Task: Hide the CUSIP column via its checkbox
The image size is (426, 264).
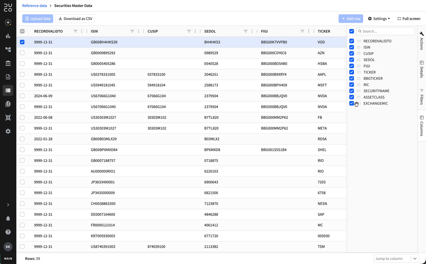Action: click(351, 53)
